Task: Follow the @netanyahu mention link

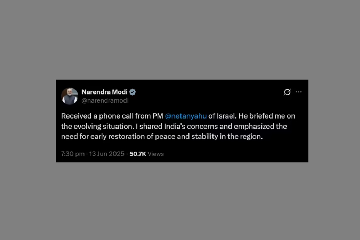Action: point(186,116)
